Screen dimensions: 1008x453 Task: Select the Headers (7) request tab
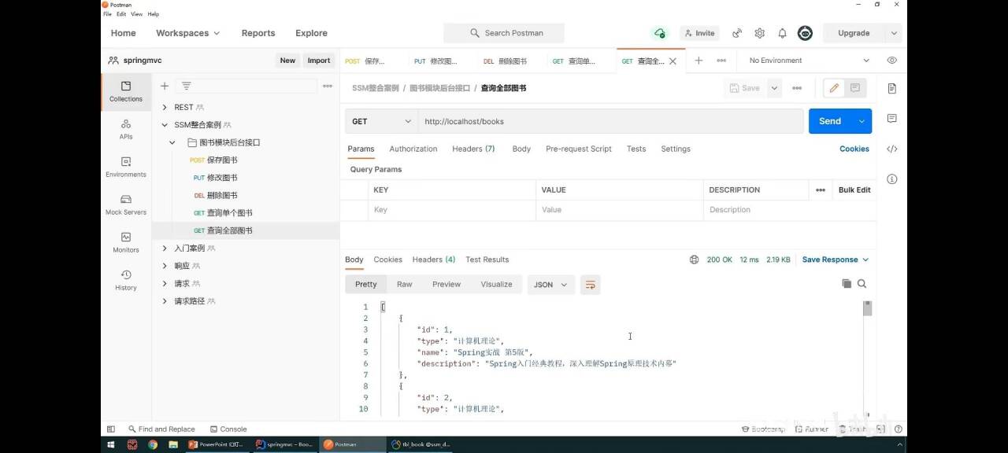[x=473, y=149]
